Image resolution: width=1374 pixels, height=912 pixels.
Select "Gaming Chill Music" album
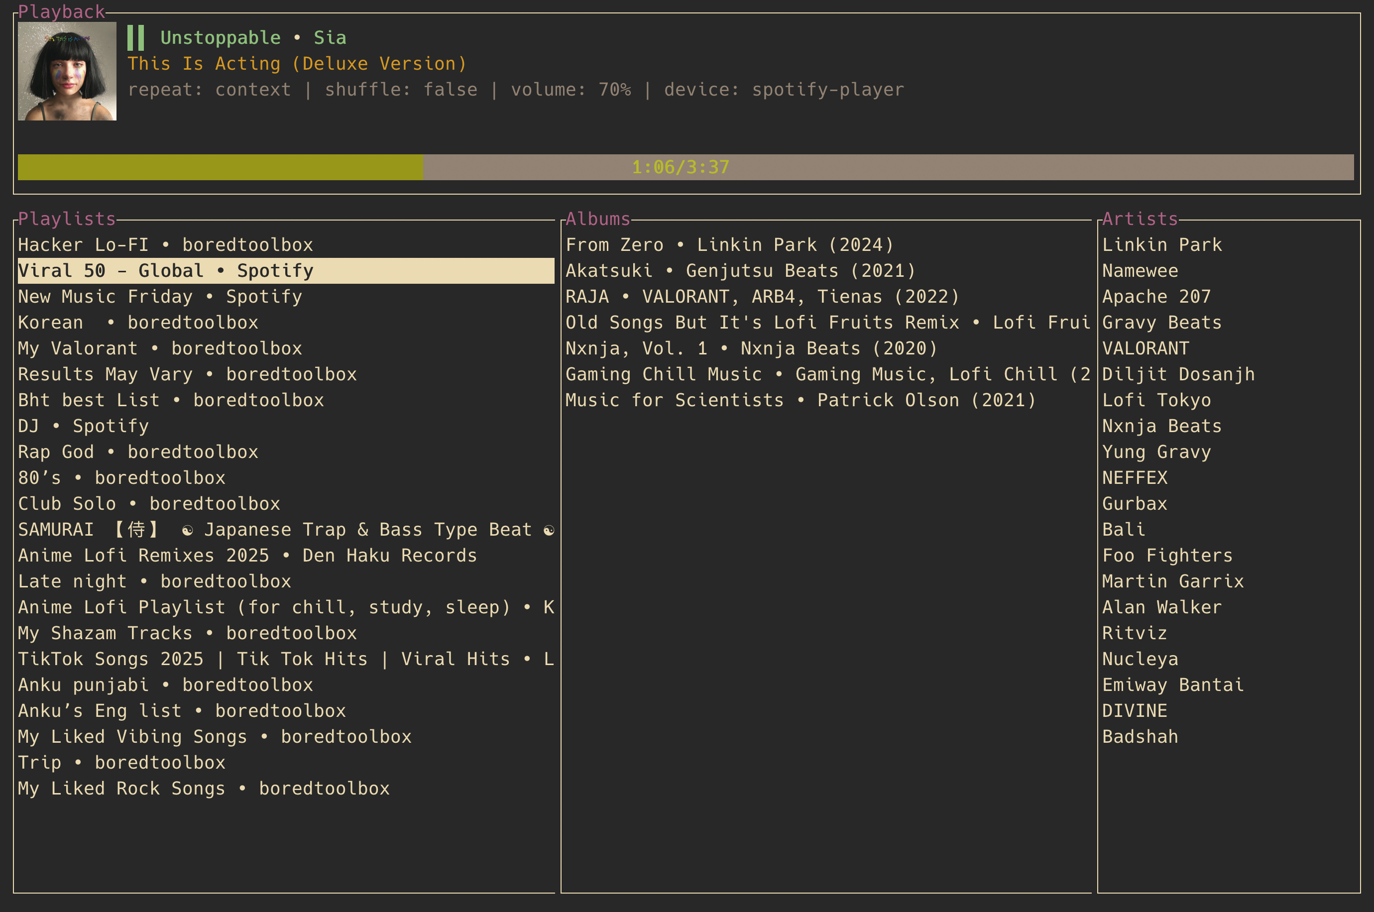coord(828,374)
